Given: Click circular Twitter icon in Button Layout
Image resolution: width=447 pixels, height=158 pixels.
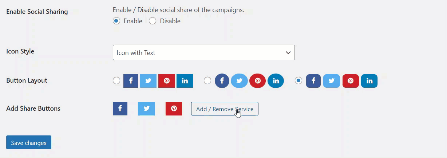Looking at the screenshot, I should [x=239, y=81].
